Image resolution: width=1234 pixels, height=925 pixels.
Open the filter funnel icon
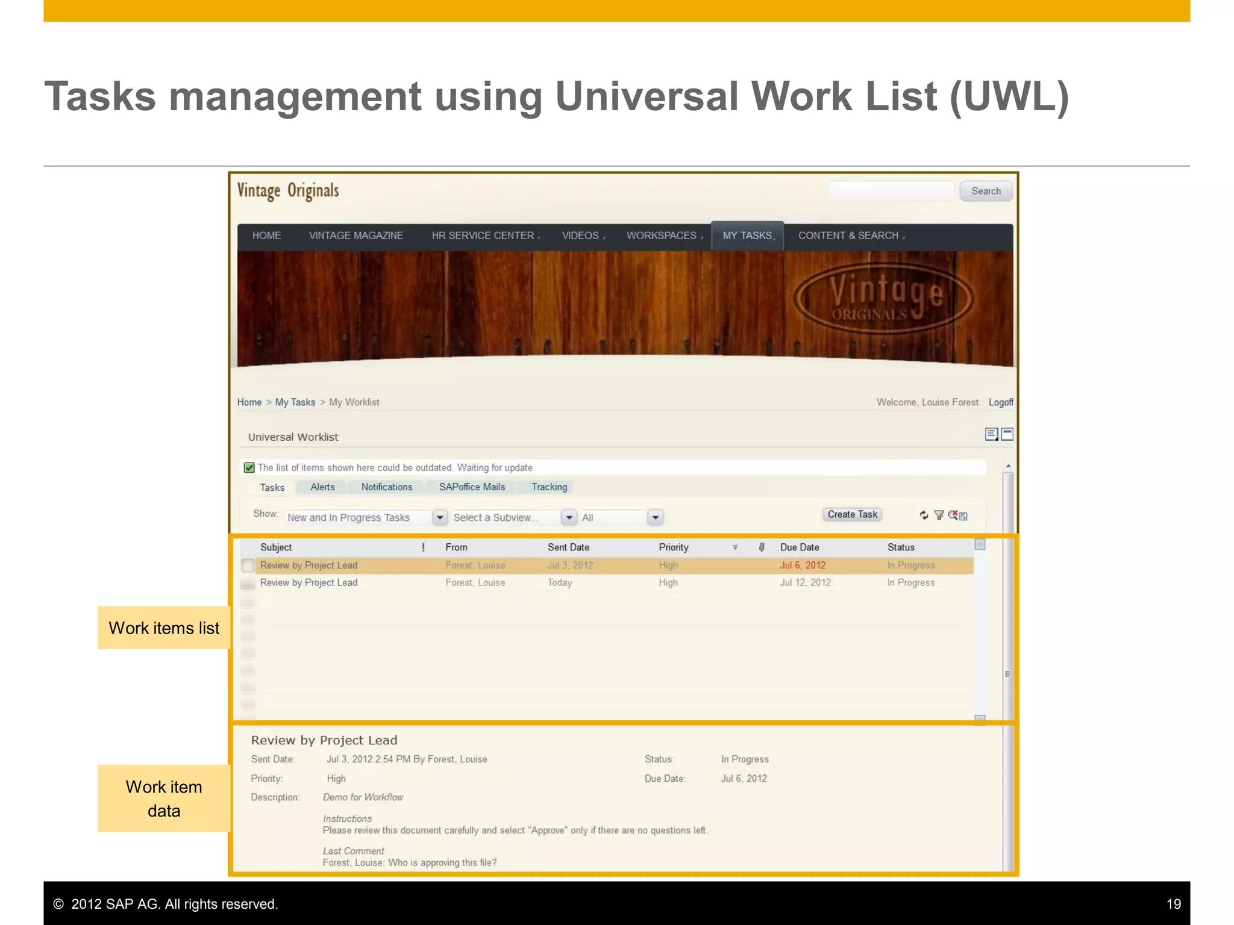[939, 515]
